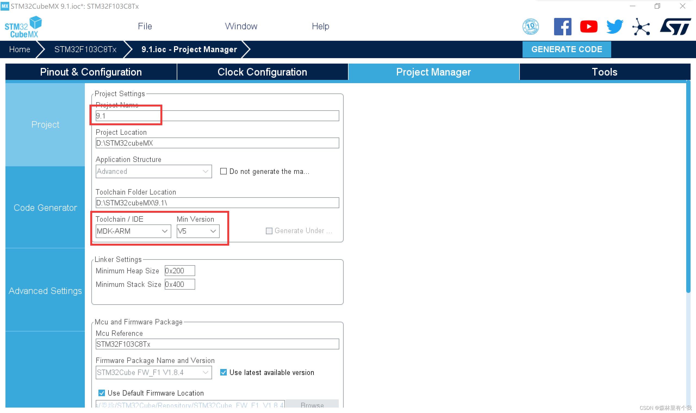Check the 'Do not generate the main' checkbox
The width and height of the screenshot is (696, 413).
(223, 171)
